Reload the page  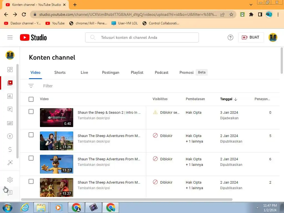coord(24,14)
